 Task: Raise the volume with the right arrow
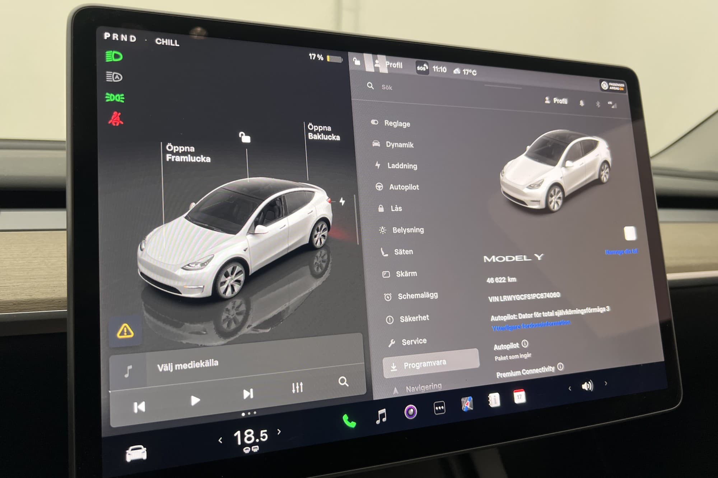coord(606,383)
